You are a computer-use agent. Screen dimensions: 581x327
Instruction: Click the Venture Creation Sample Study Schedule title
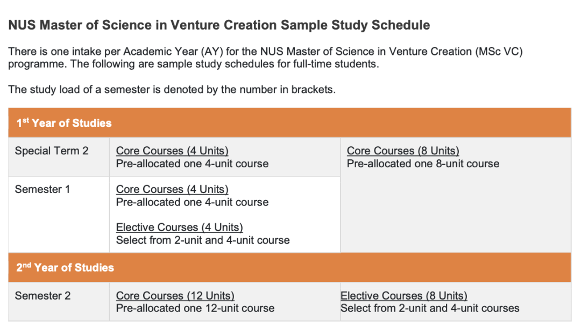pyautogui.click(x=219, y=25)
